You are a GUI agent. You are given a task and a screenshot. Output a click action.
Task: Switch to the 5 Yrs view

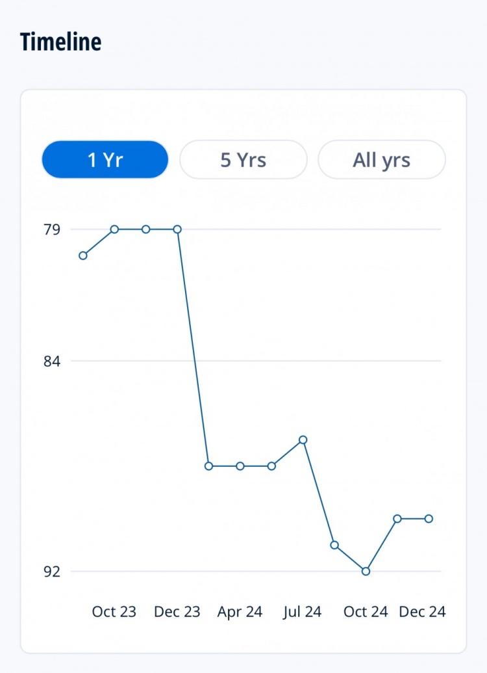[x=243, y=159]
